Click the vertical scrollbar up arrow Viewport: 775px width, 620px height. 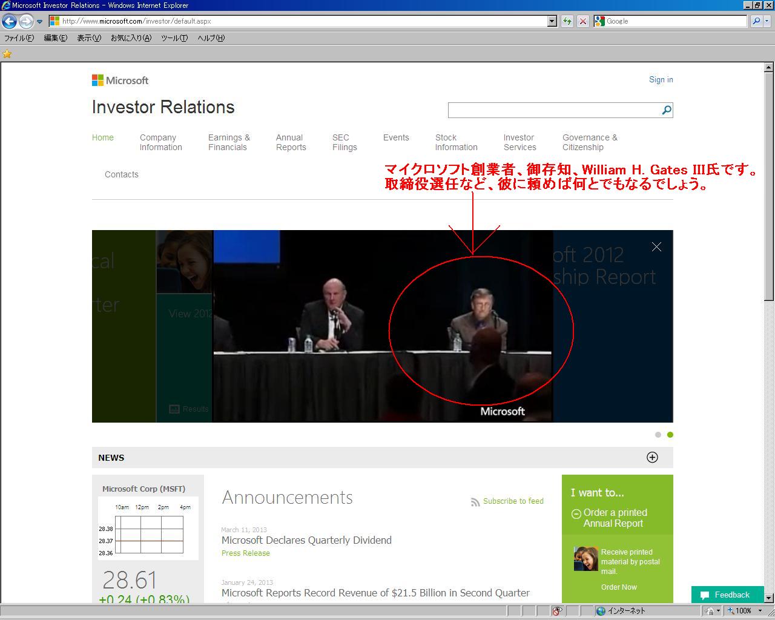[x=769, y=67]
